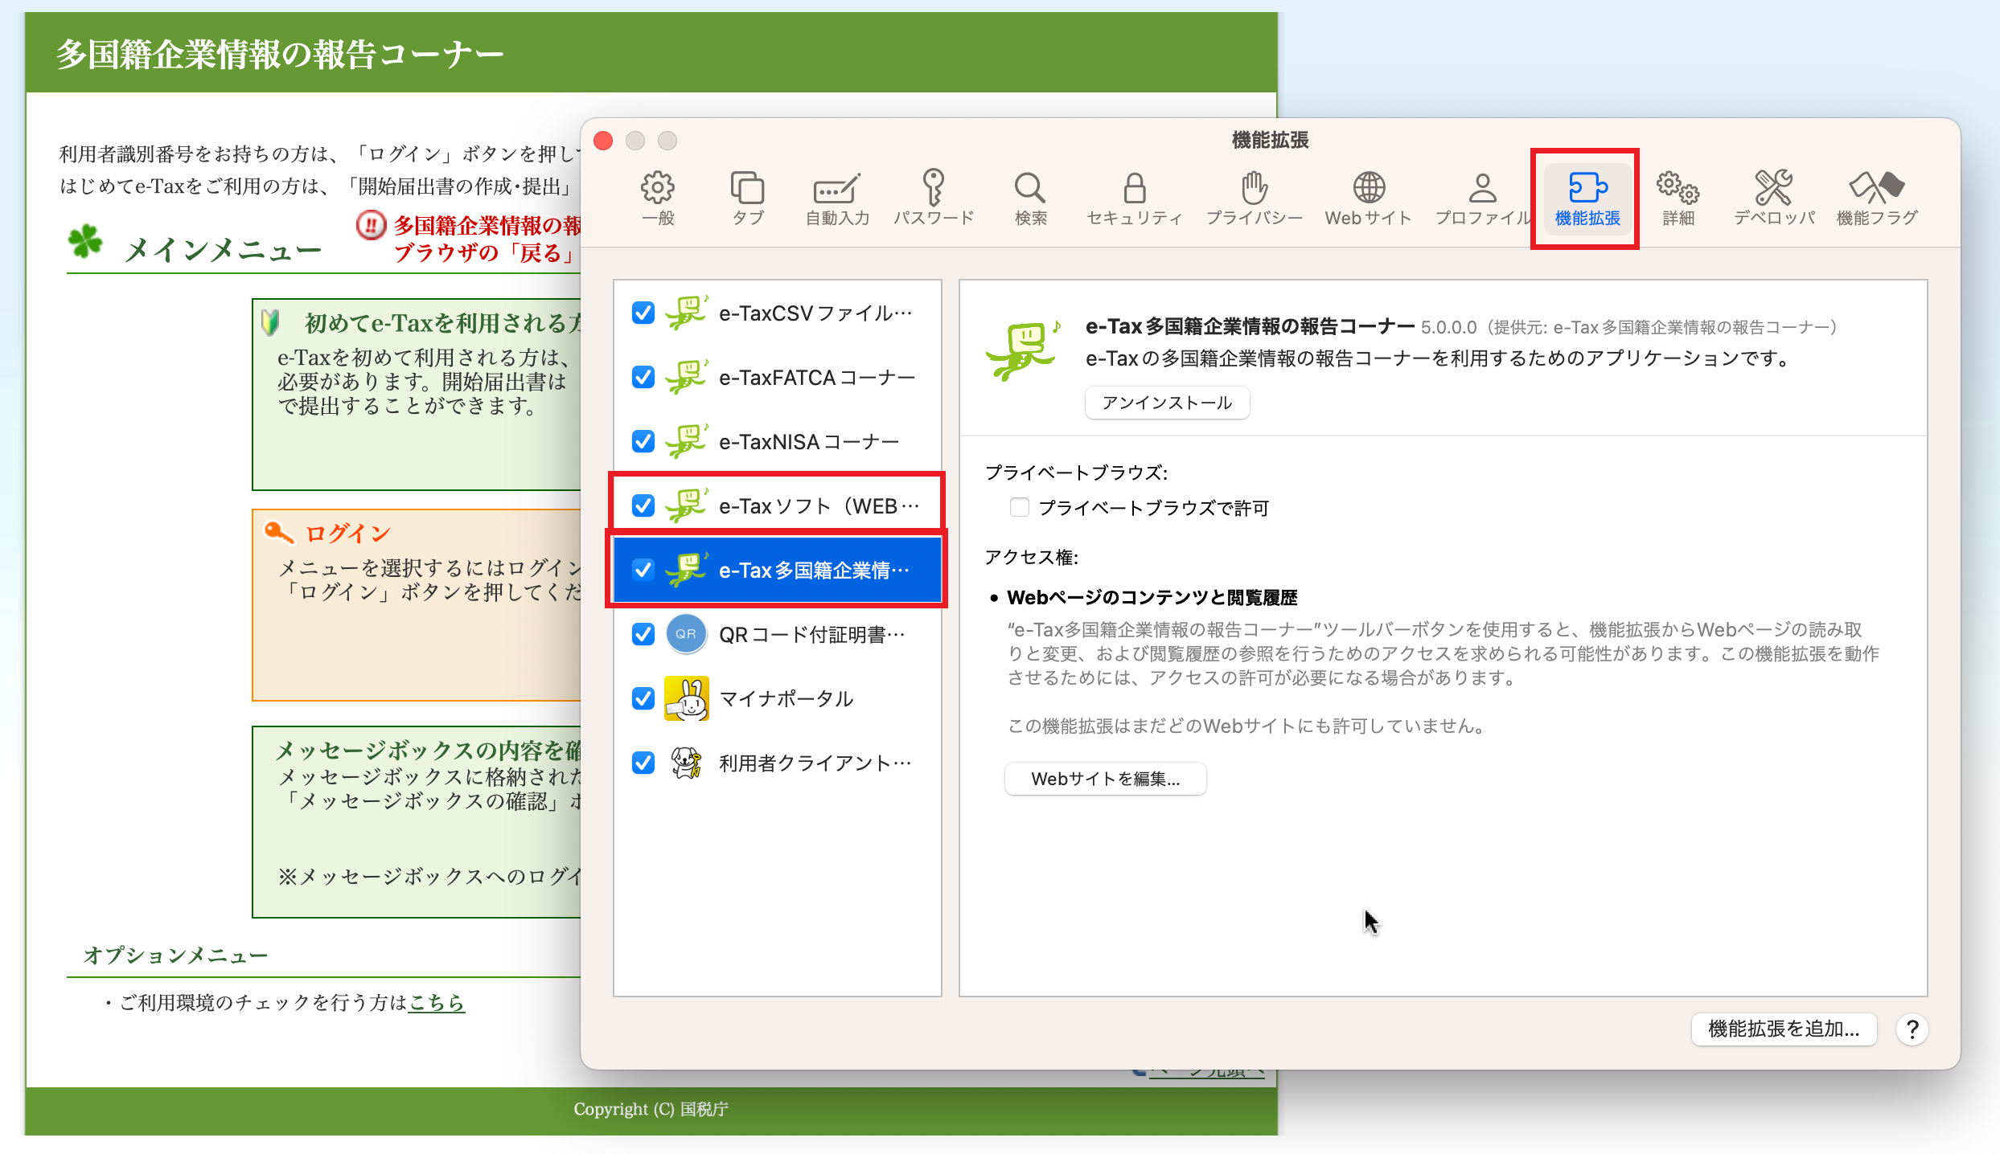Image resolution: width=2000 pixels, height=1154 pixels.
Task: Click the large e-Tax mascot icon in details
Action: point(1024,350)
